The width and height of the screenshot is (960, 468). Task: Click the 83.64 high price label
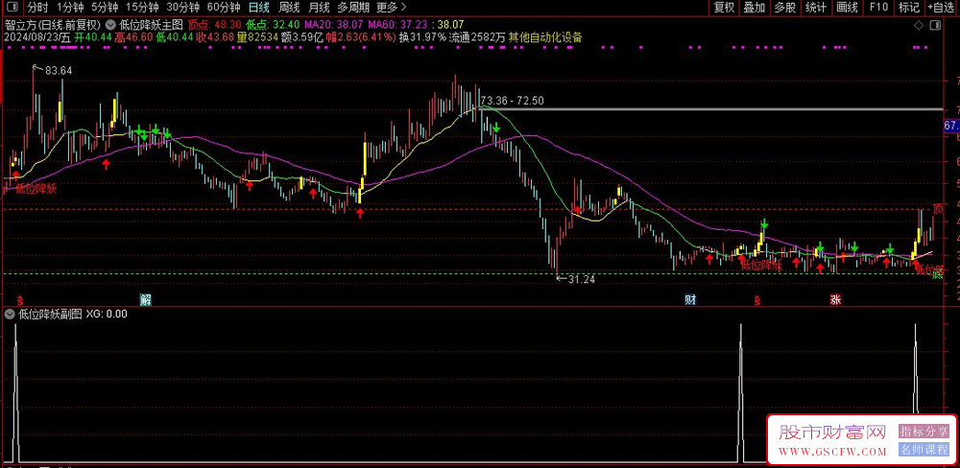click(59, 71)
